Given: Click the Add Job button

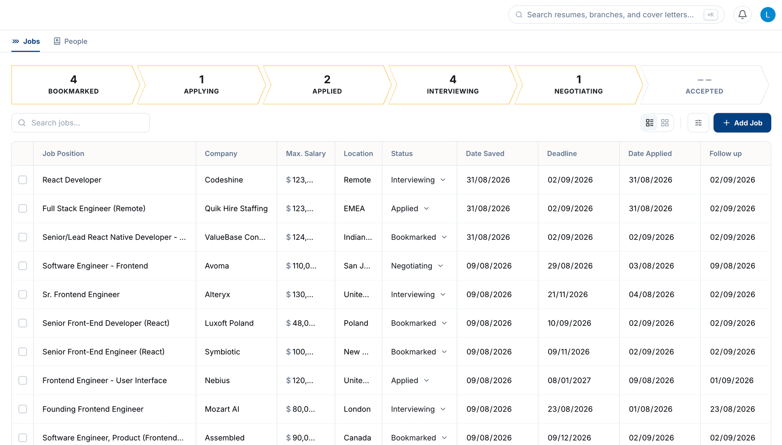Looking at the screenshot, I should (742, 123).
